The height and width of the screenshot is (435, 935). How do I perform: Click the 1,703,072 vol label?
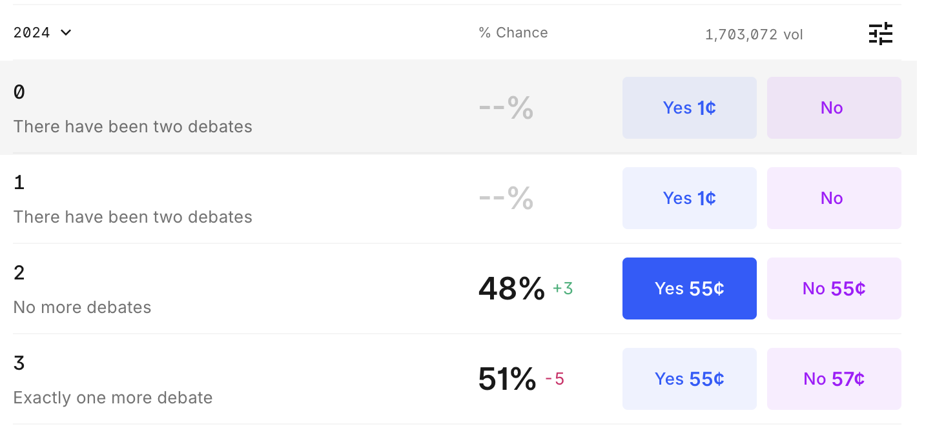754,35
